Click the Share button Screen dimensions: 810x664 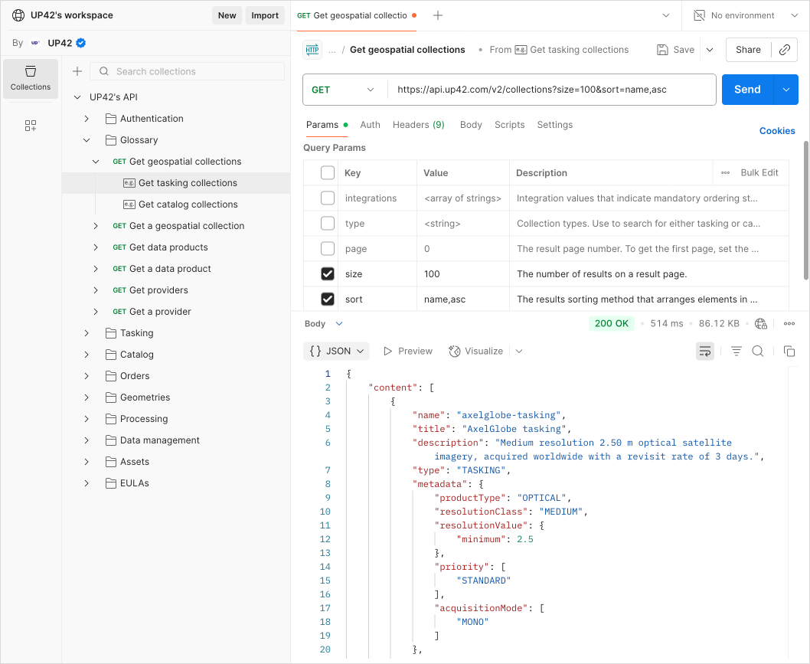coord(748,50)
